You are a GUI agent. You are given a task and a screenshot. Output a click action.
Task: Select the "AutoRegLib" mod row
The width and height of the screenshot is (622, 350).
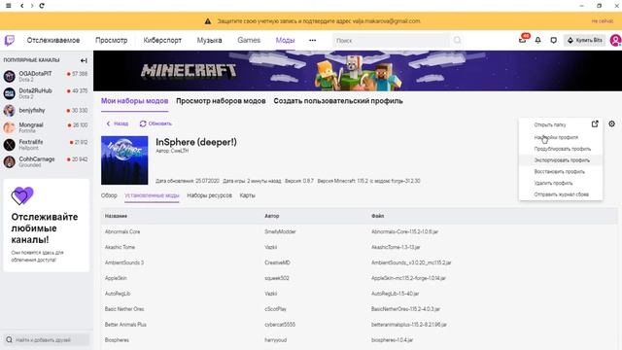click(x=359, y=294)
